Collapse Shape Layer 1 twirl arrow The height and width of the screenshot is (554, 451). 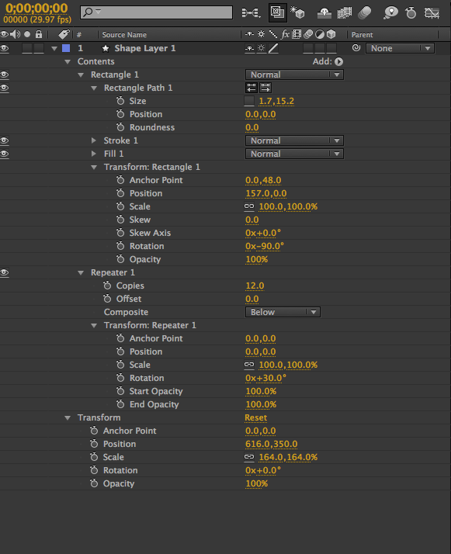click(54, 48)
